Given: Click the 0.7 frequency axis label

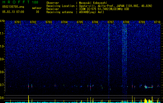Looking at the screenshot, I should [x=2, y=85].
